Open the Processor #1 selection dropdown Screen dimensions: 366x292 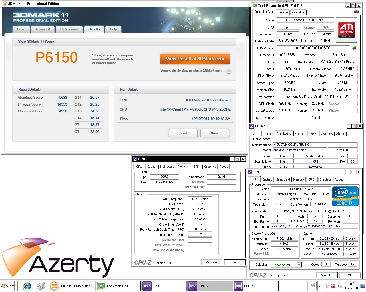pyautogui.click(x=299, y=265)
